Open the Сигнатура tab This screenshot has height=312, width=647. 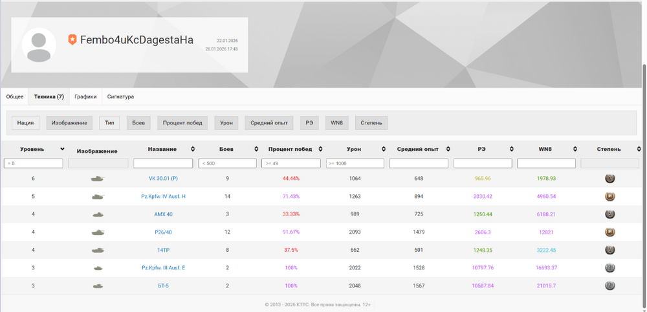[120, 96]
